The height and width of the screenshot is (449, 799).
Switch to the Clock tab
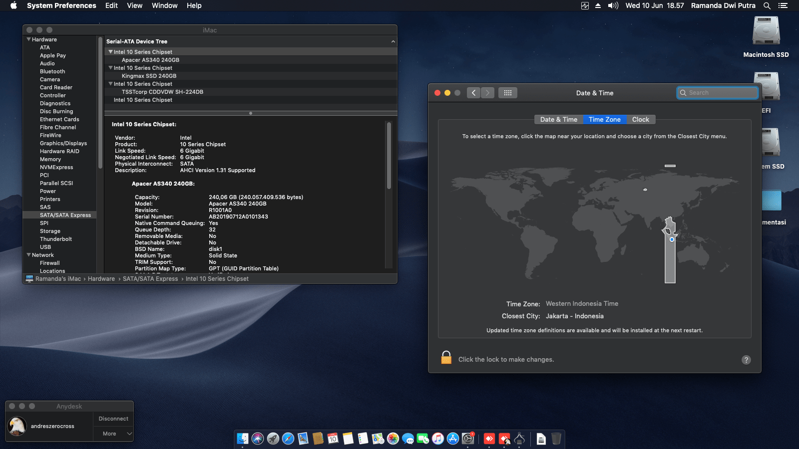click(x=640, y=120)
